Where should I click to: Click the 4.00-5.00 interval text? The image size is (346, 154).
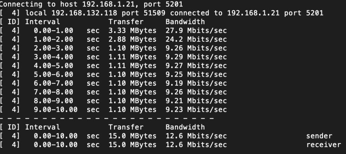[53, 66]
